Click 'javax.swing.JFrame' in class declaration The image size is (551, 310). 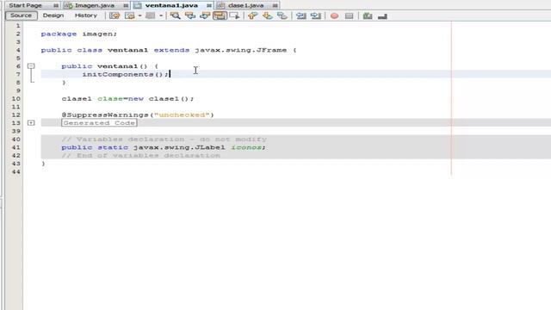[x=241, y=50]
